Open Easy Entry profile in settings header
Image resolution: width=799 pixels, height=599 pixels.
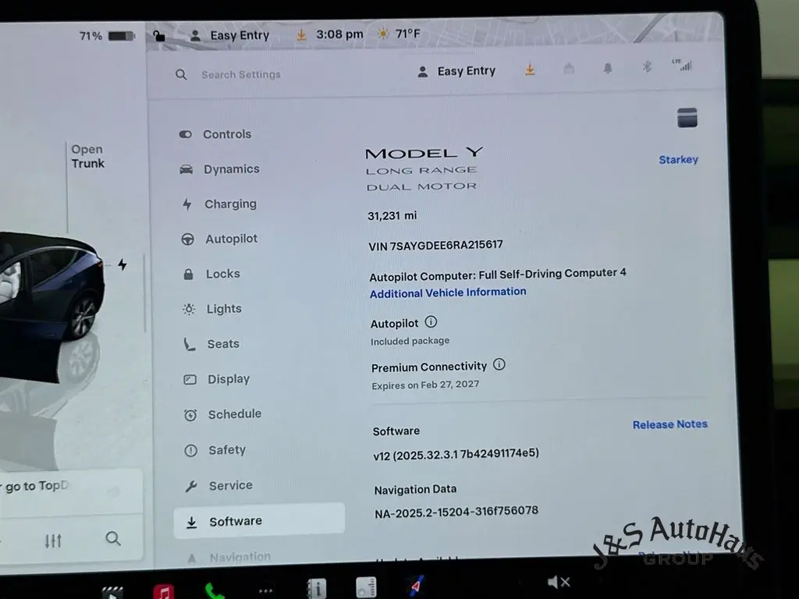[x=457, y=71]
